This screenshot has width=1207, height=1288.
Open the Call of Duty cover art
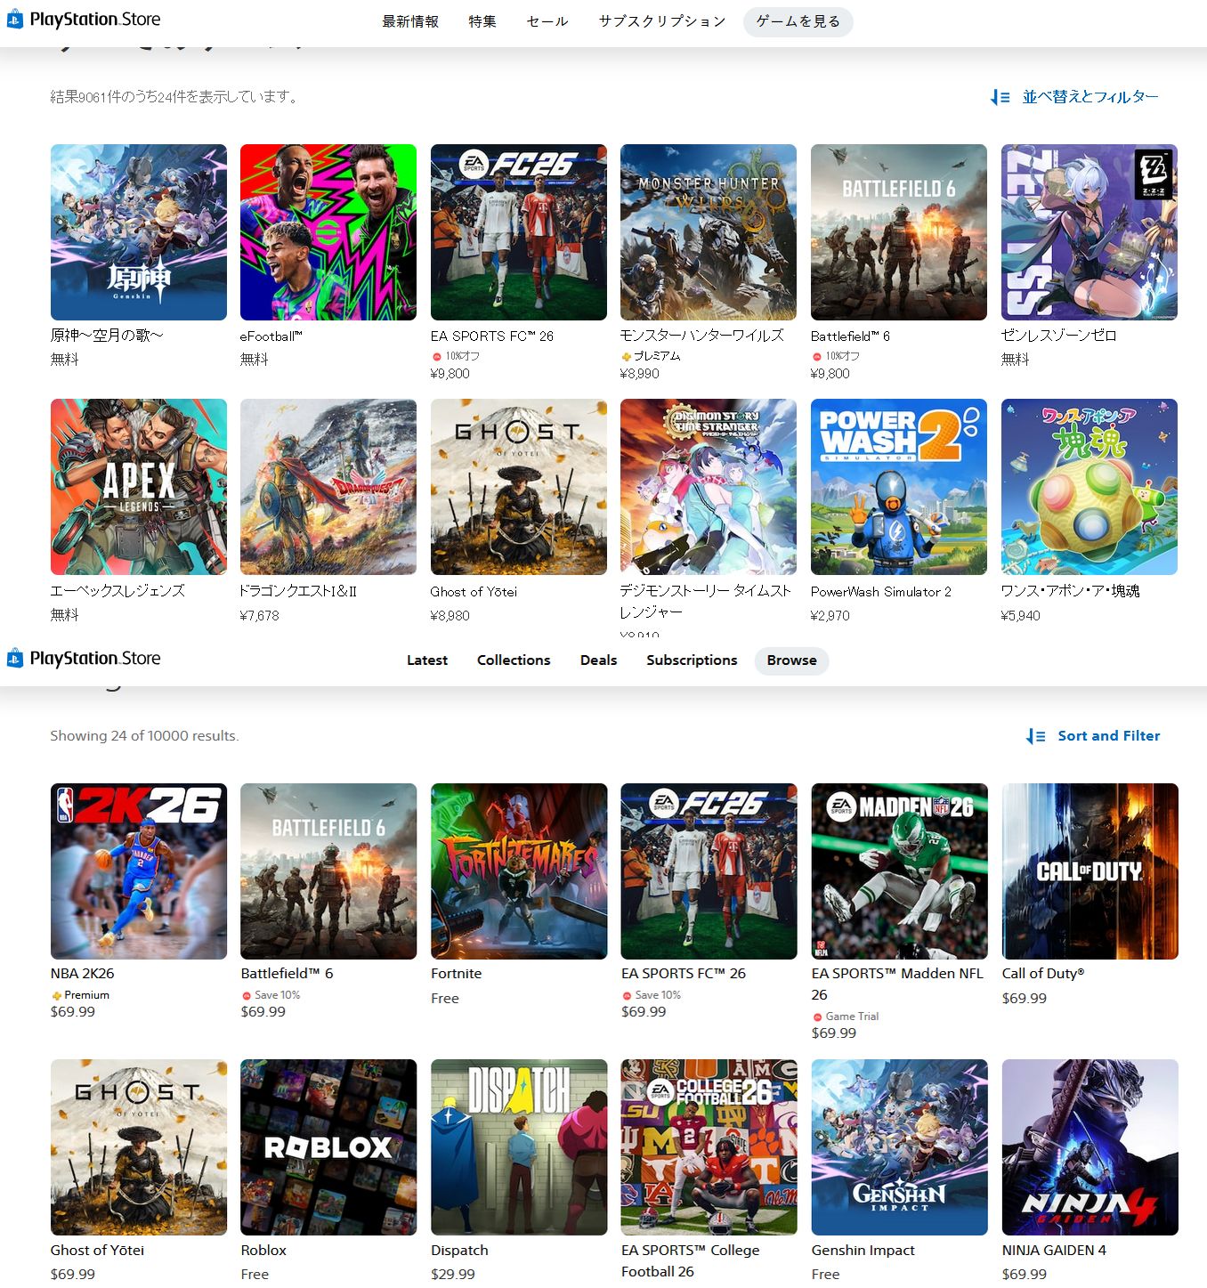[x=1090, y=871]
